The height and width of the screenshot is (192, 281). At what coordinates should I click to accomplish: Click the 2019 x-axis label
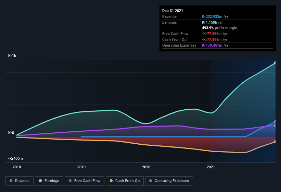click(x=81, y=167)
